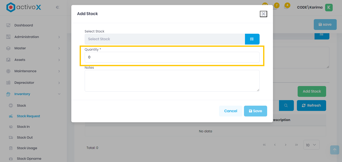Open the page size dropdown showing 10
Image resolution: width=342 pixels, height=162 pixels.
click(x=311, y=145)
